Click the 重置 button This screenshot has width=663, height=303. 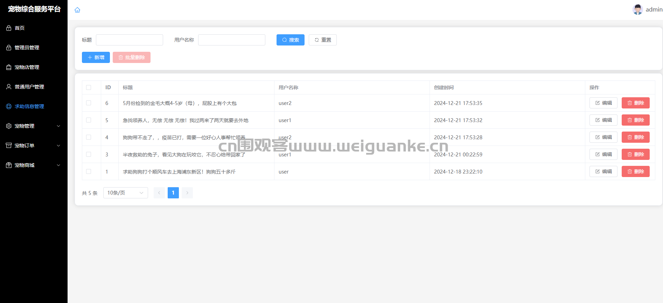[323, 40]
